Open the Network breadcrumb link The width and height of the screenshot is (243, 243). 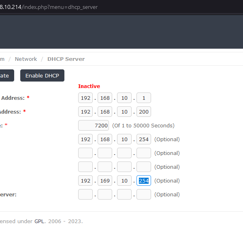coord(26,59)
